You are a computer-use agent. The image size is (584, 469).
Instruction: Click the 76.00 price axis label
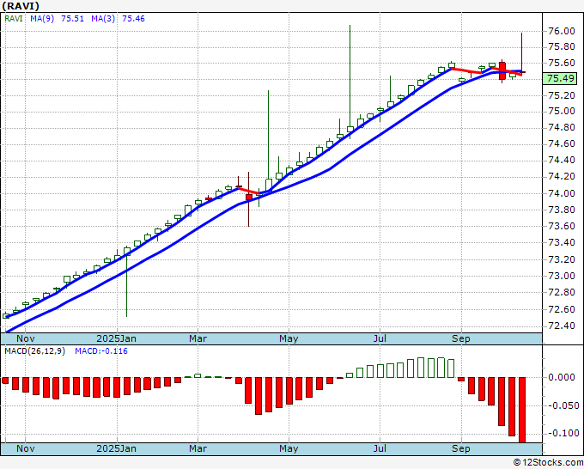562,31
